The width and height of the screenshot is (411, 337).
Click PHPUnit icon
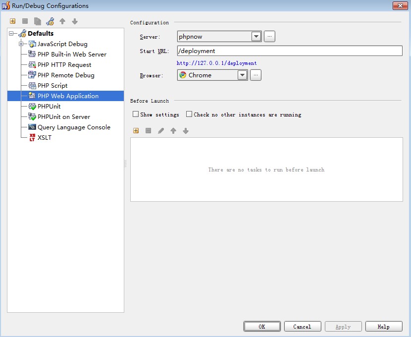coord(32,106)
